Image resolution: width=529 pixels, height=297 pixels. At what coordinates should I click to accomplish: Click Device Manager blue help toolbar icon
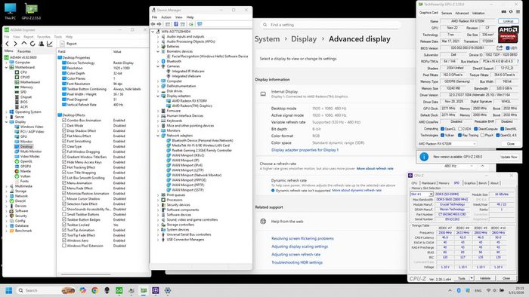tap(176, 24)
